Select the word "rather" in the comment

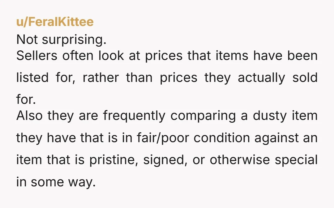click(101, 78)
